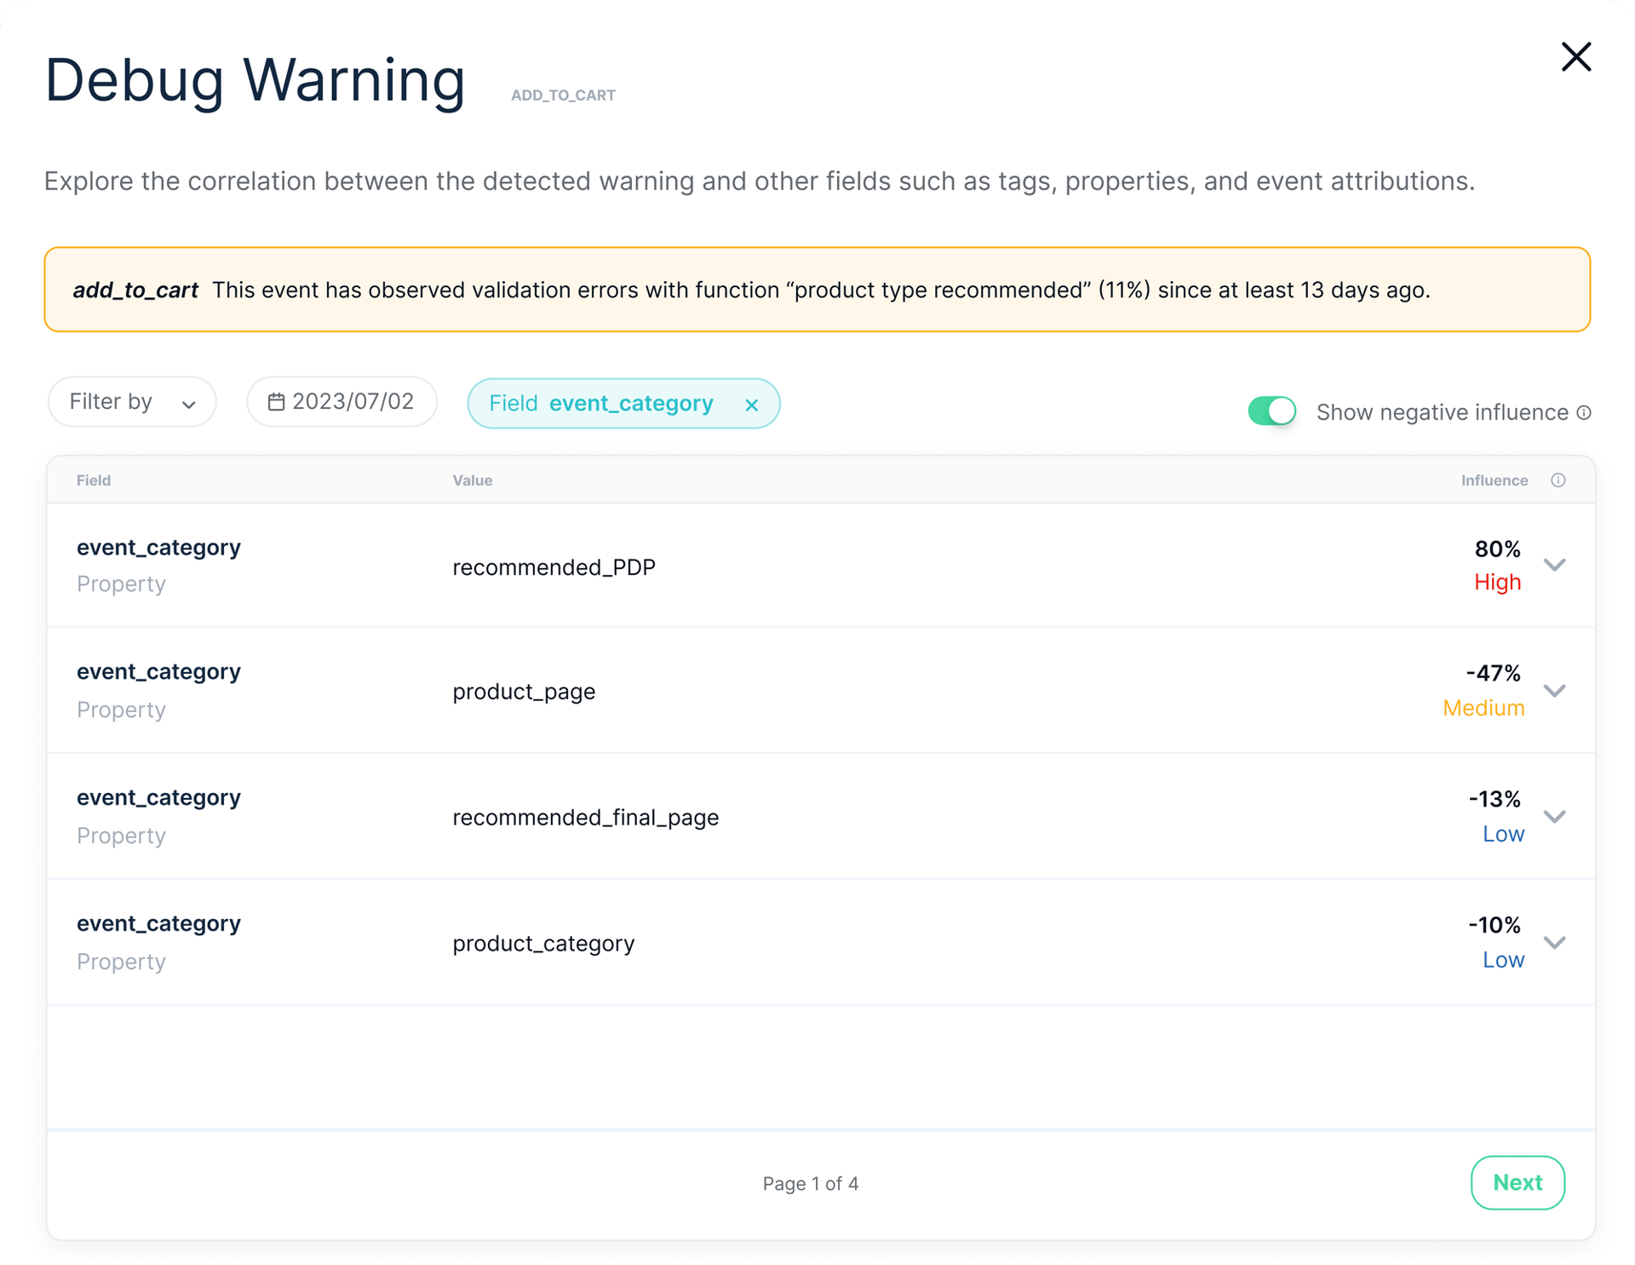Toggle Show negative influence switch

tap(1271, 411)
